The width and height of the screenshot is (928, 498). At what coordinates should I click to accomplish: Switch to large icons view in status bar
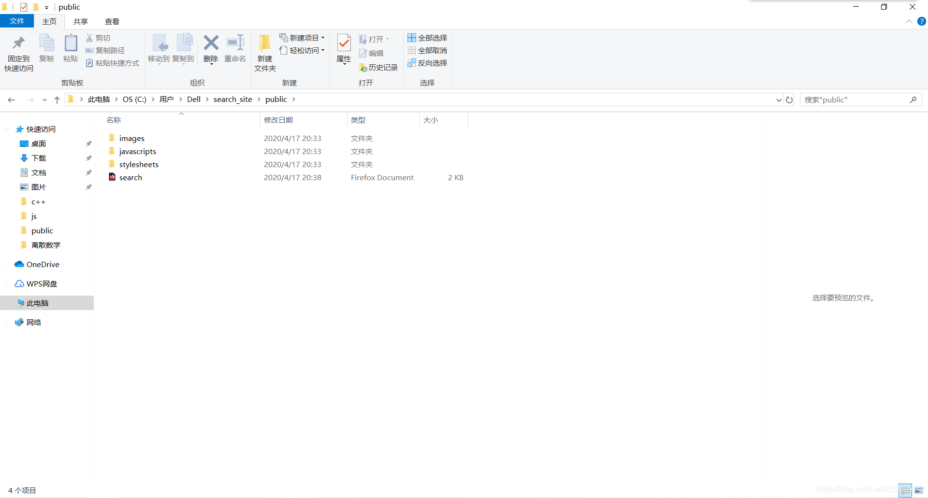click(919, 490)
